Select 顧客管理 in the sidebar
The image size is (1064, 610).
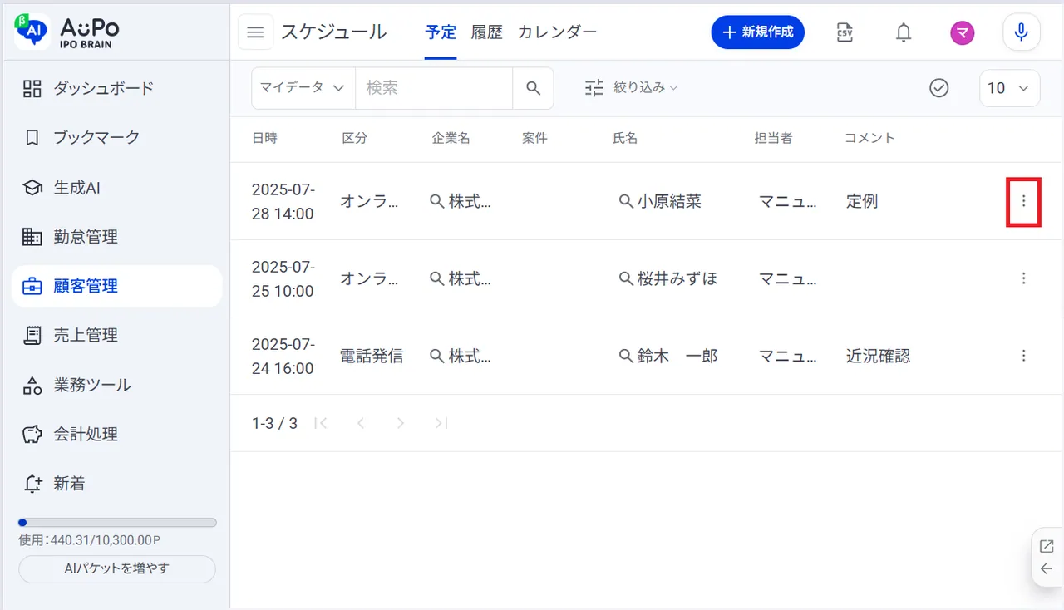point(117,286)
